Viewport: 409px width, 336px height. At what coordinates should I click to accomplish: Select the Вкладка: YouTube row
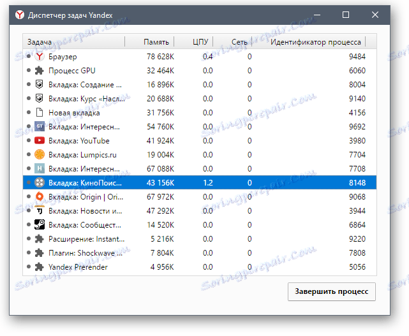click(200, 141)
